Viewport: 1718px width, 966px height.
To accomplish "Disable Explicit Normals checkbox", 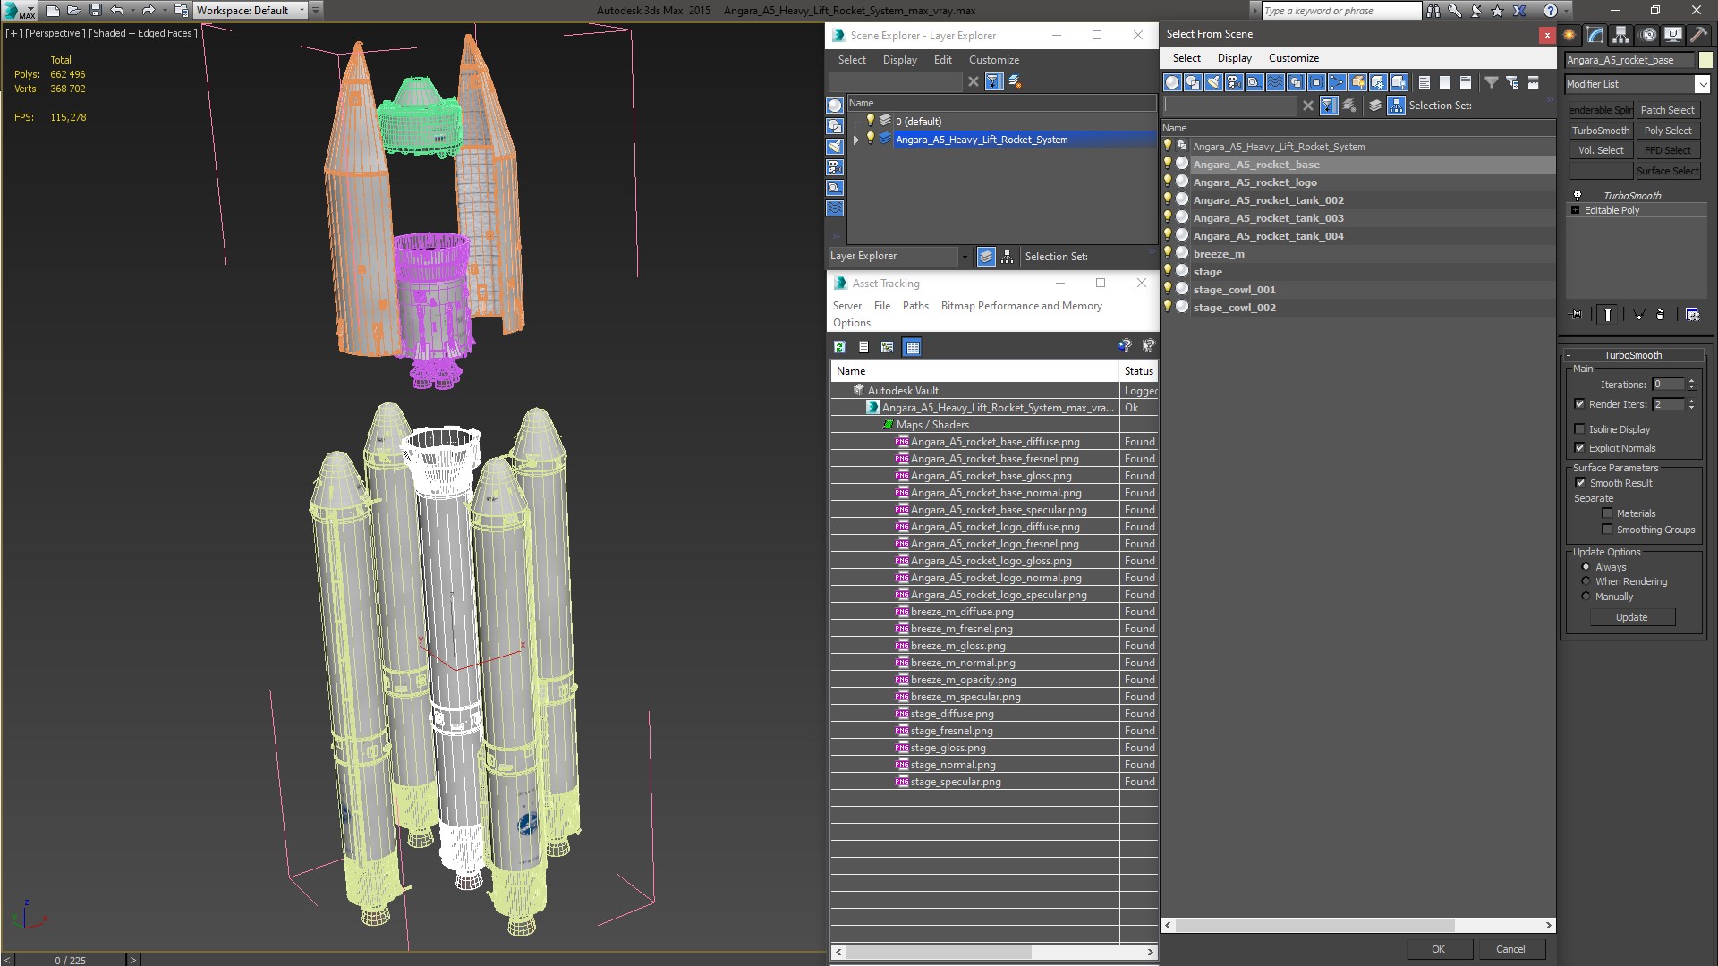I will coord(1579,448).
